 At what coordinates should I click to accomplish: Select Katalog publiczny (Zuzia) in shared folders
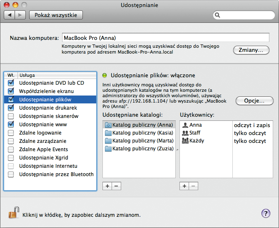pyautogui.click(x=139, y=149)
